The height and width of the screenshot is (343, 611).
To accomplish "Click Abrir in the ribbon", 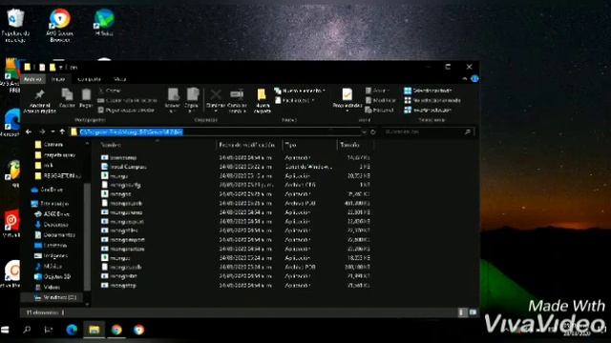I will [377, 91].
